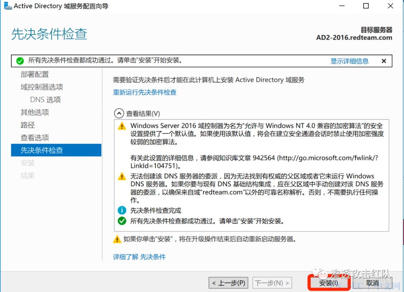Maximize the wizard window
The width and height of the screenshot is (404, 292).
pos(366,6)
